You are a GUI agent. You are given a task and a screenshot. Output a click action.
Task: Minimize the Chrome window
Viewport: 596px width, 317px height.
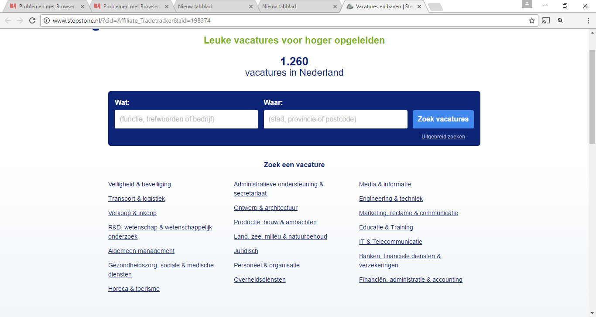(545, 6)
